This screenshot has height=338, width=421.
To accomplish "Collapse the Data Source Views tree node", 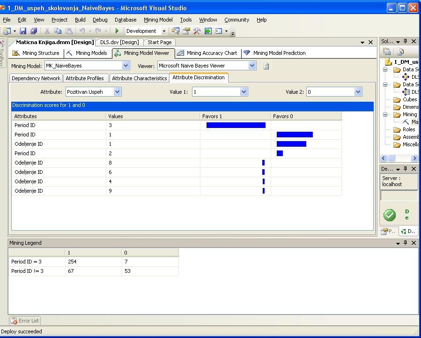I will click(385, 85).
